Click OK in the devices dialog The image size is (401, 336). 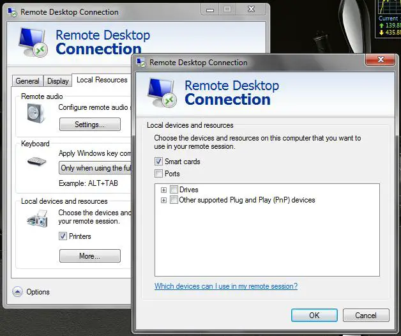[x=314, y=316]
